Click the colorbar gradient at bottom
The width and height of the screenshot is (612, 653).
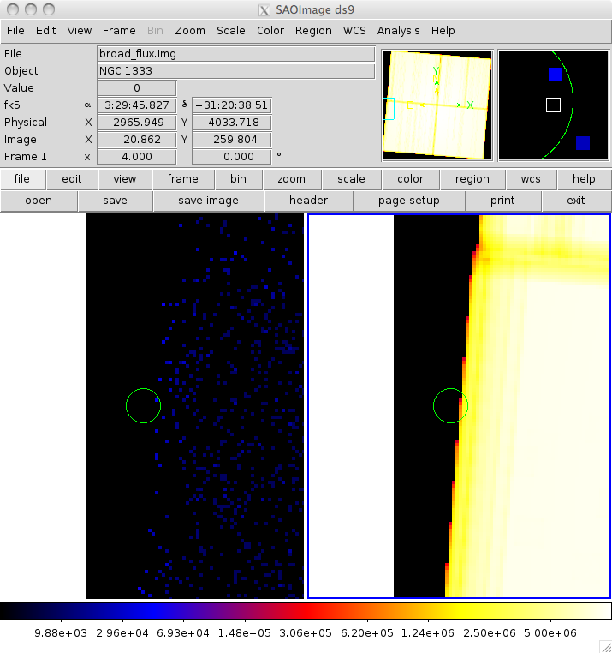click(x=306, y=611)
